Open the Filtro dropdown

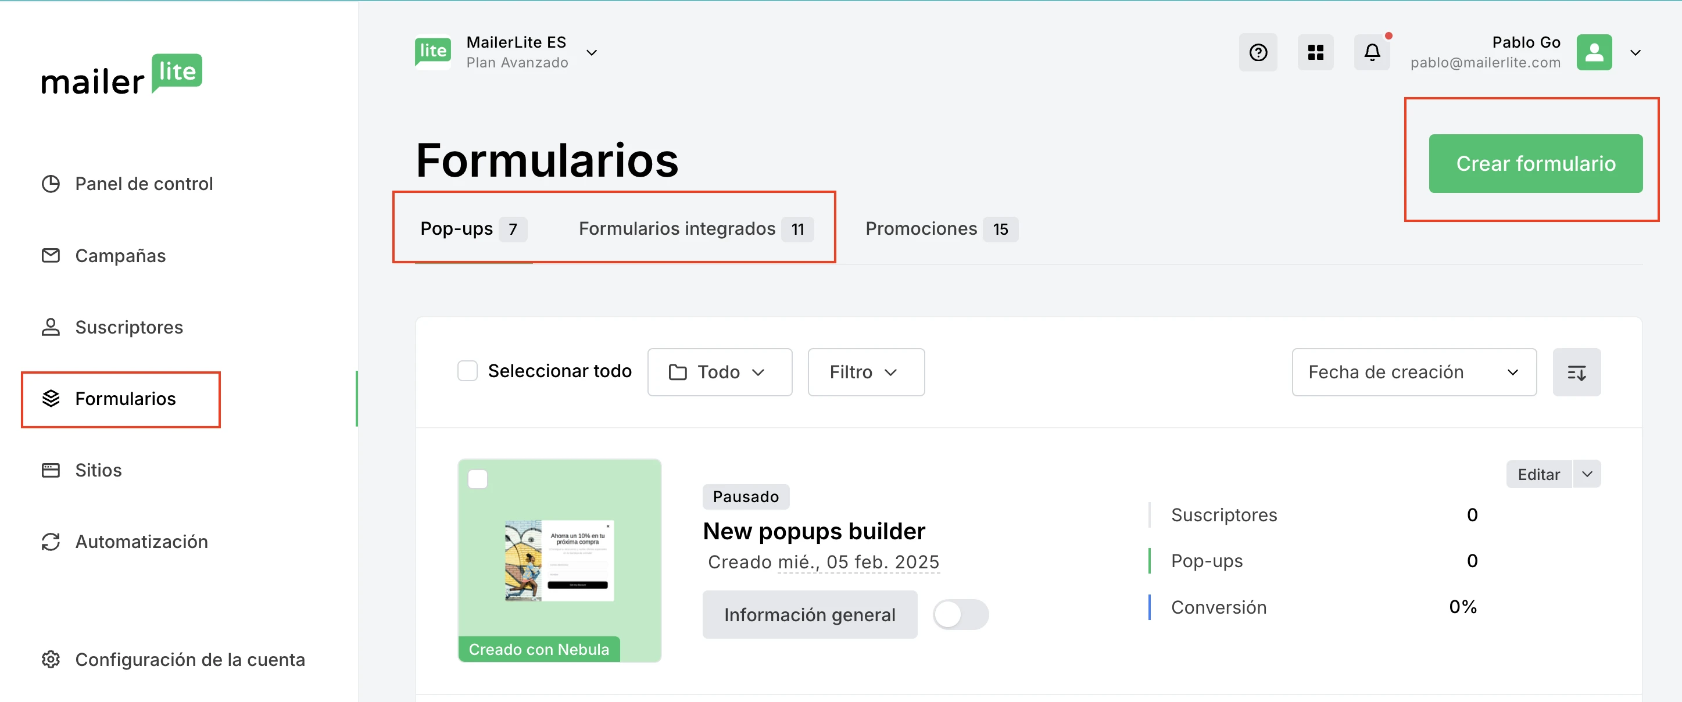click(865, 373)
